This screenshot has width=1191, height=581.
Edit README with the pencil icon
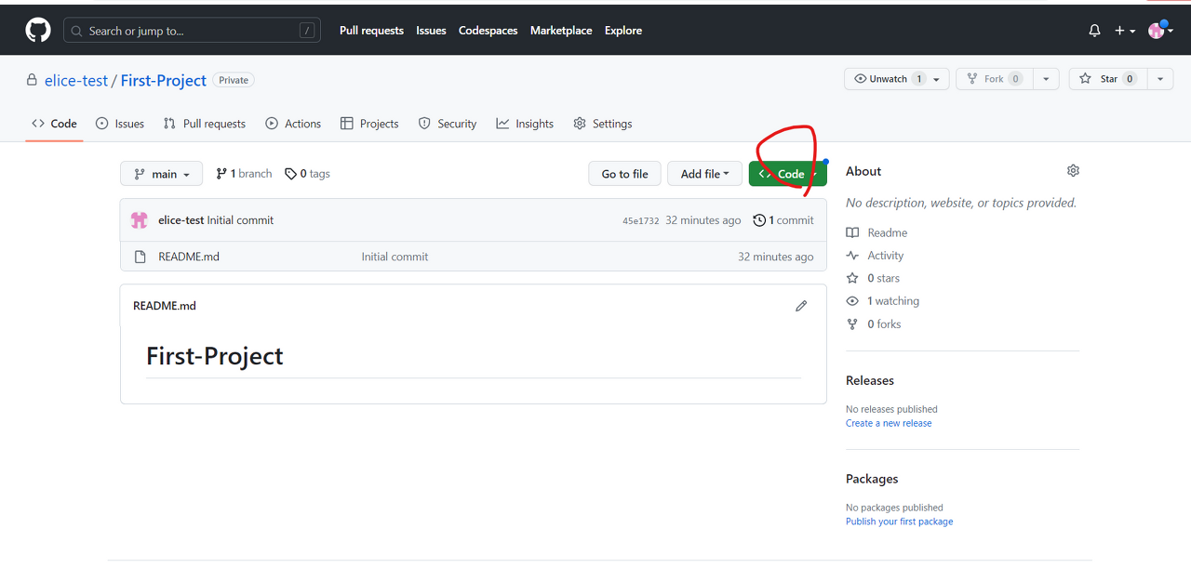801,306
